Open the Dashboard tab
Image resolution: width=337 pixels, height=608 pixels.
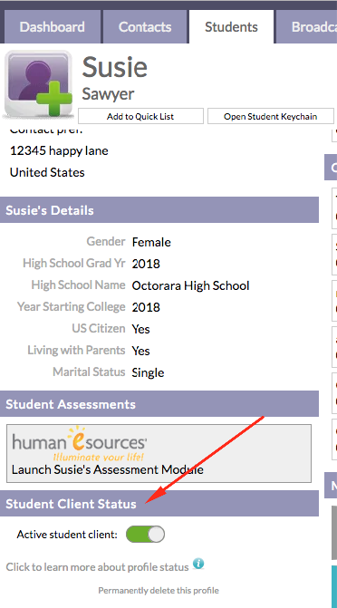click(53, 27)
